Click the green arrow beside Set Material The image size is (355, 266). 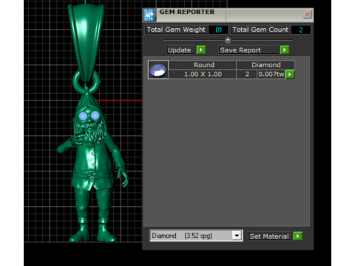click(x=298, y=236)
